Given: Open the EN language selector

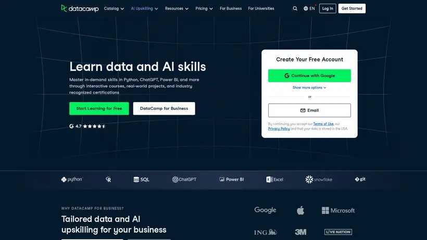Looking at the screenshot, I should point(309,8).
